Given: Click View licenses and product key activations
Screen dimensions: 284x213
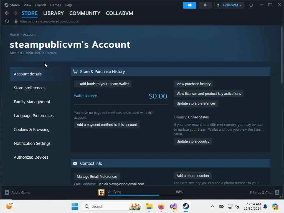Looking at the screenshot, I should point(209,94).
